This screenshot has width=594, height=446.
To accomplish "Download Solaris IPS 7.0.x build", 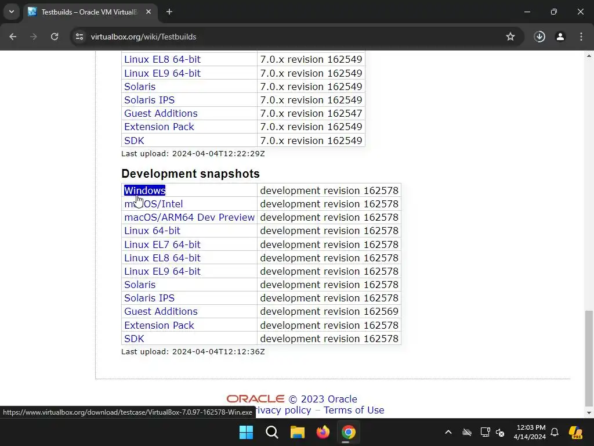I will (149, 100).
